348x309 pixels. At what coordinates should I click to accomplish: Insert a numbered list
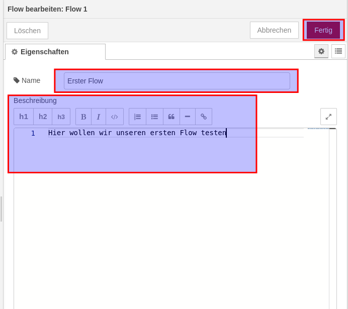(137, 117)
